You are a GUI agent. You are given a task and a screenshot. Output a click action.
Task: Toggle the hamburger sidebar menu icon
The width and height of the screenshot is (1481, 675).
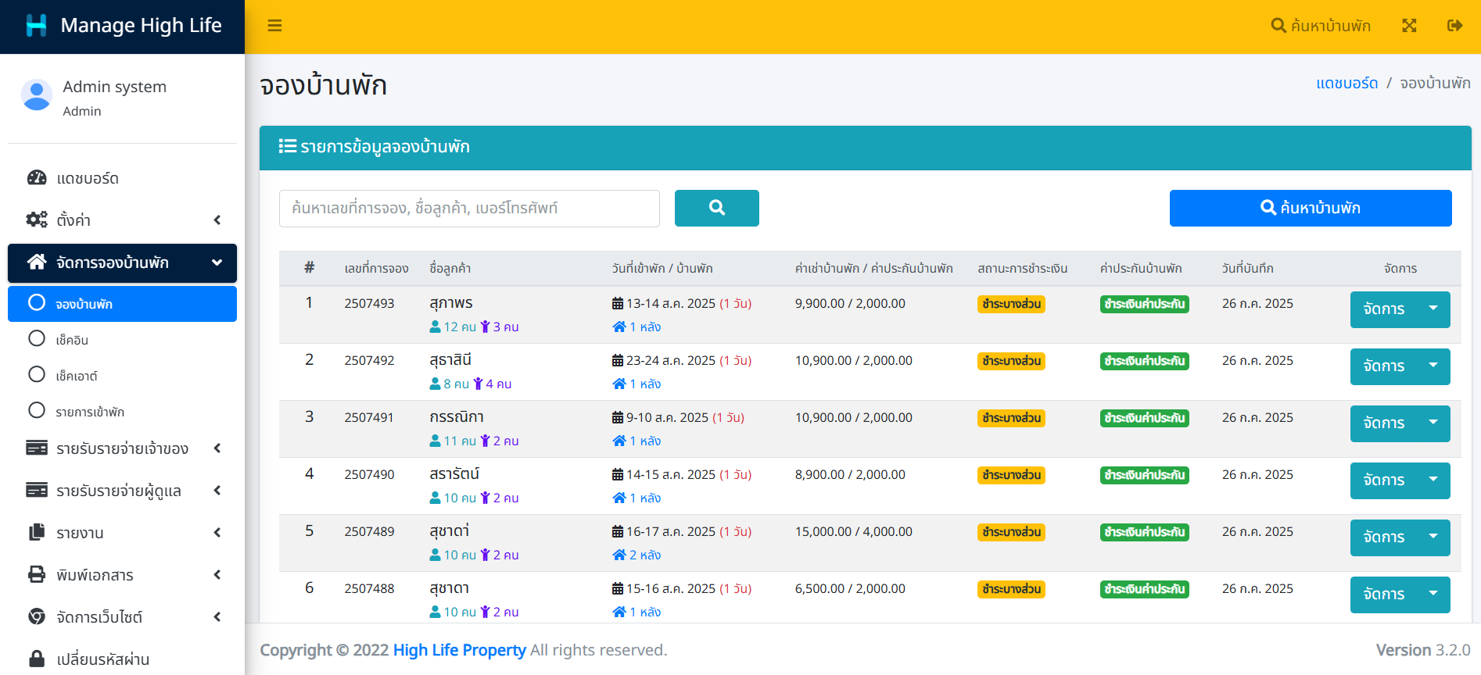274,26
